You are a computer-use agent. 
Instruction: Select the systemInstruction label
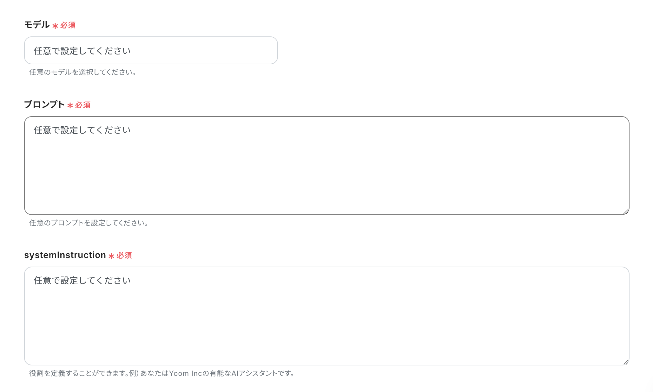coord(65,255)
